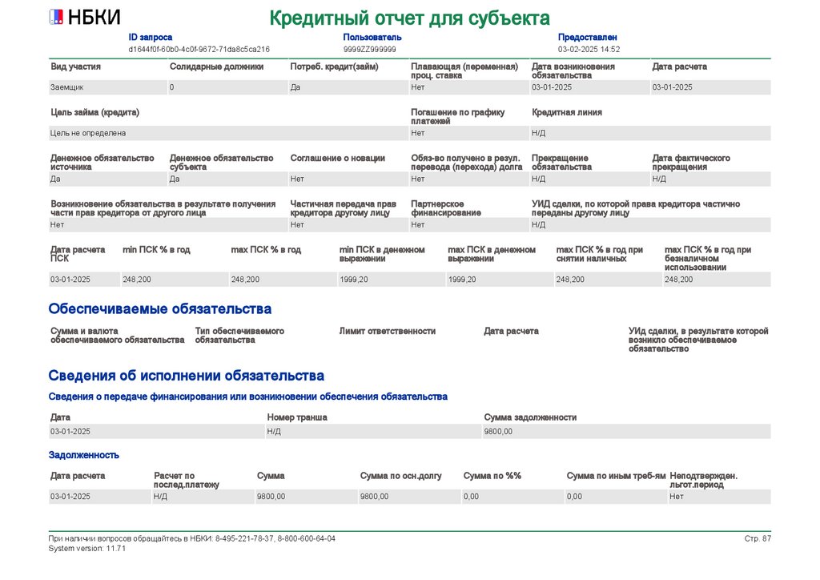Click the Цель займа field value
The image size is (820, 580).
point(228,133)
